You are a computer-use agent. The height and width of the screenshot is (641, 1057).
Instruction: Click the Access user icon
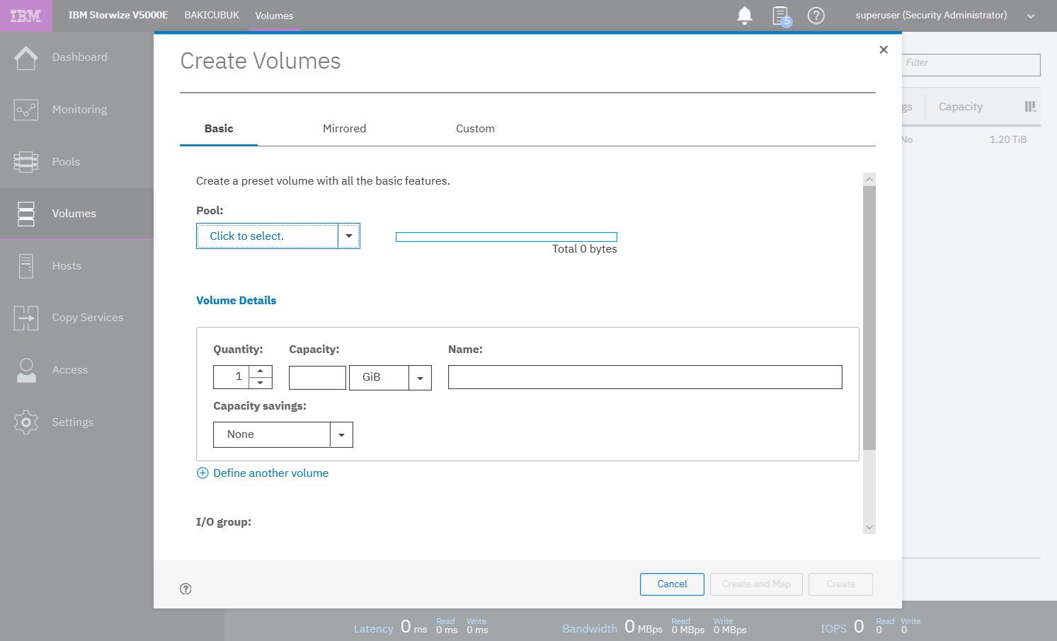(x=26, y=370)
